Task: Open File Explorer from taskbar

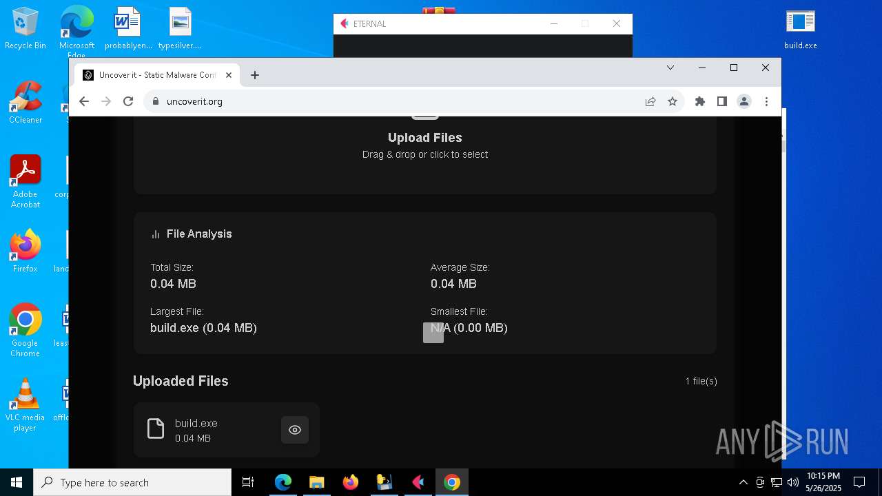Action: click(x=316, y=482)
